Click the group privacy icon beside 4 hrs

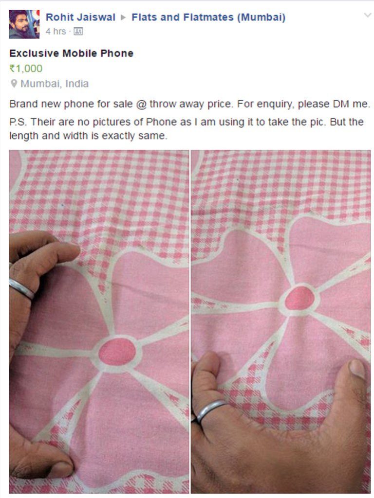point(78,32)
